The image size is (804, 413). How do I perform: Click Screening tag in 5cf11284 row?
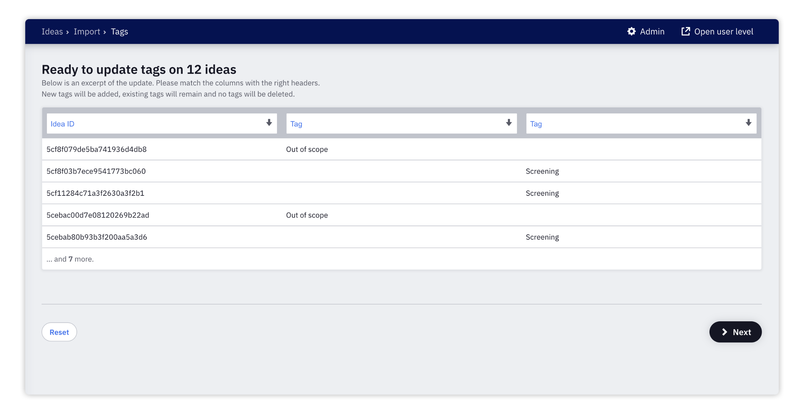coord(542,193)
